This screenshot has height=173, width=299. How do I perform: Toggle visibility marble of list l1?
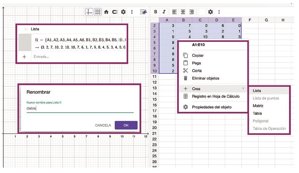coord(25,43)
